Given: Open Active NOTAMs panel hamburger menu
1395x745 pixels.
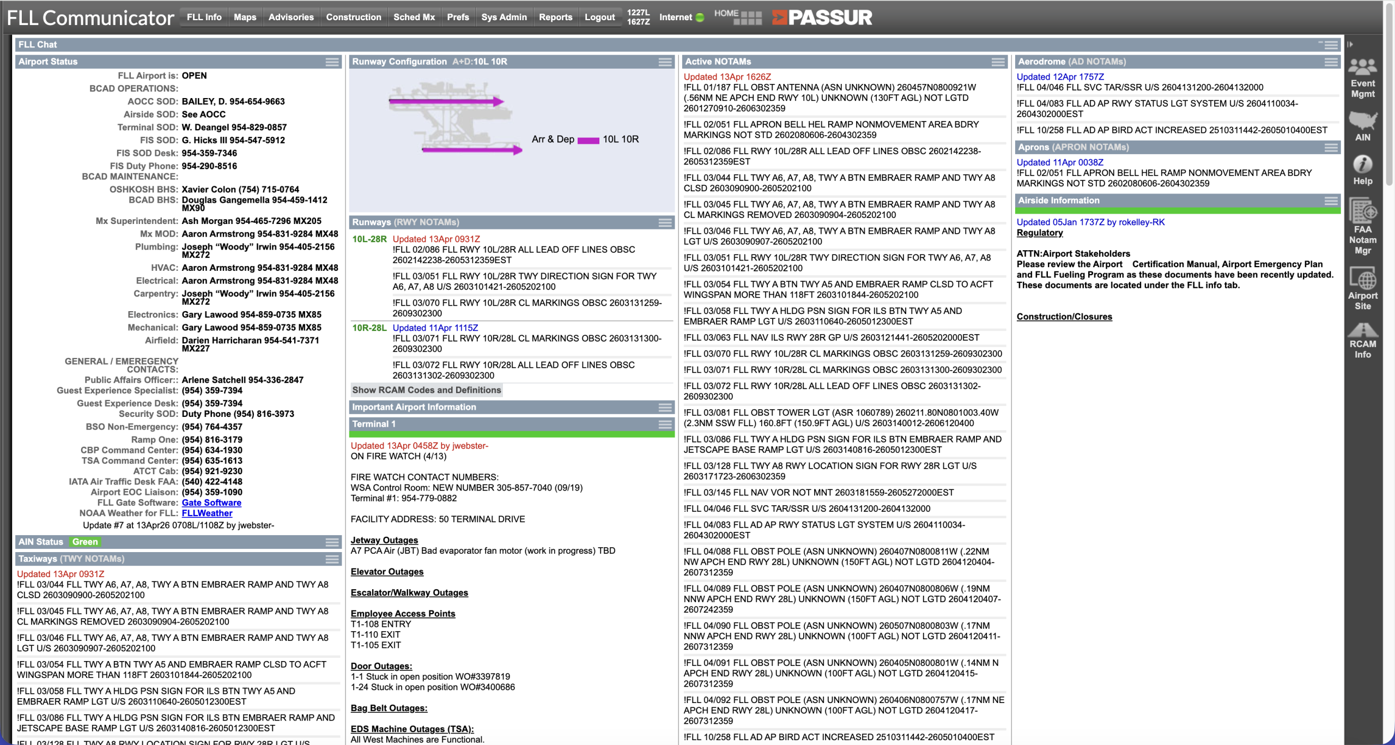Looking at the screenshot, I should (998, 62).
